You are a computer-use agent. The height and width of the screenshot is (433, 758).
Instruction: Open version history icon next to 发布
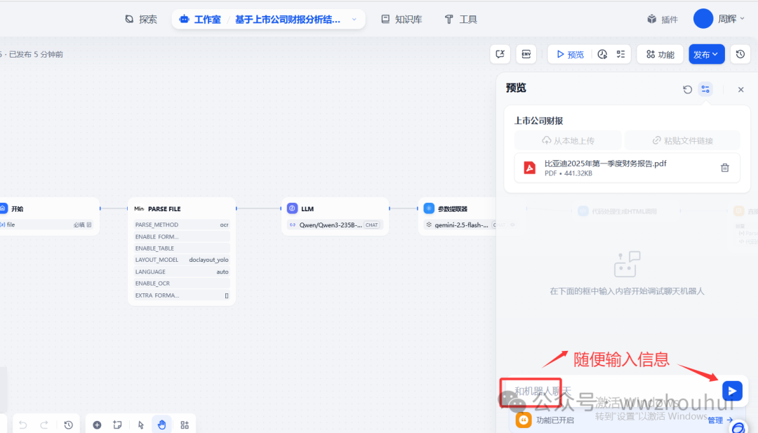[x=740, y=54]
